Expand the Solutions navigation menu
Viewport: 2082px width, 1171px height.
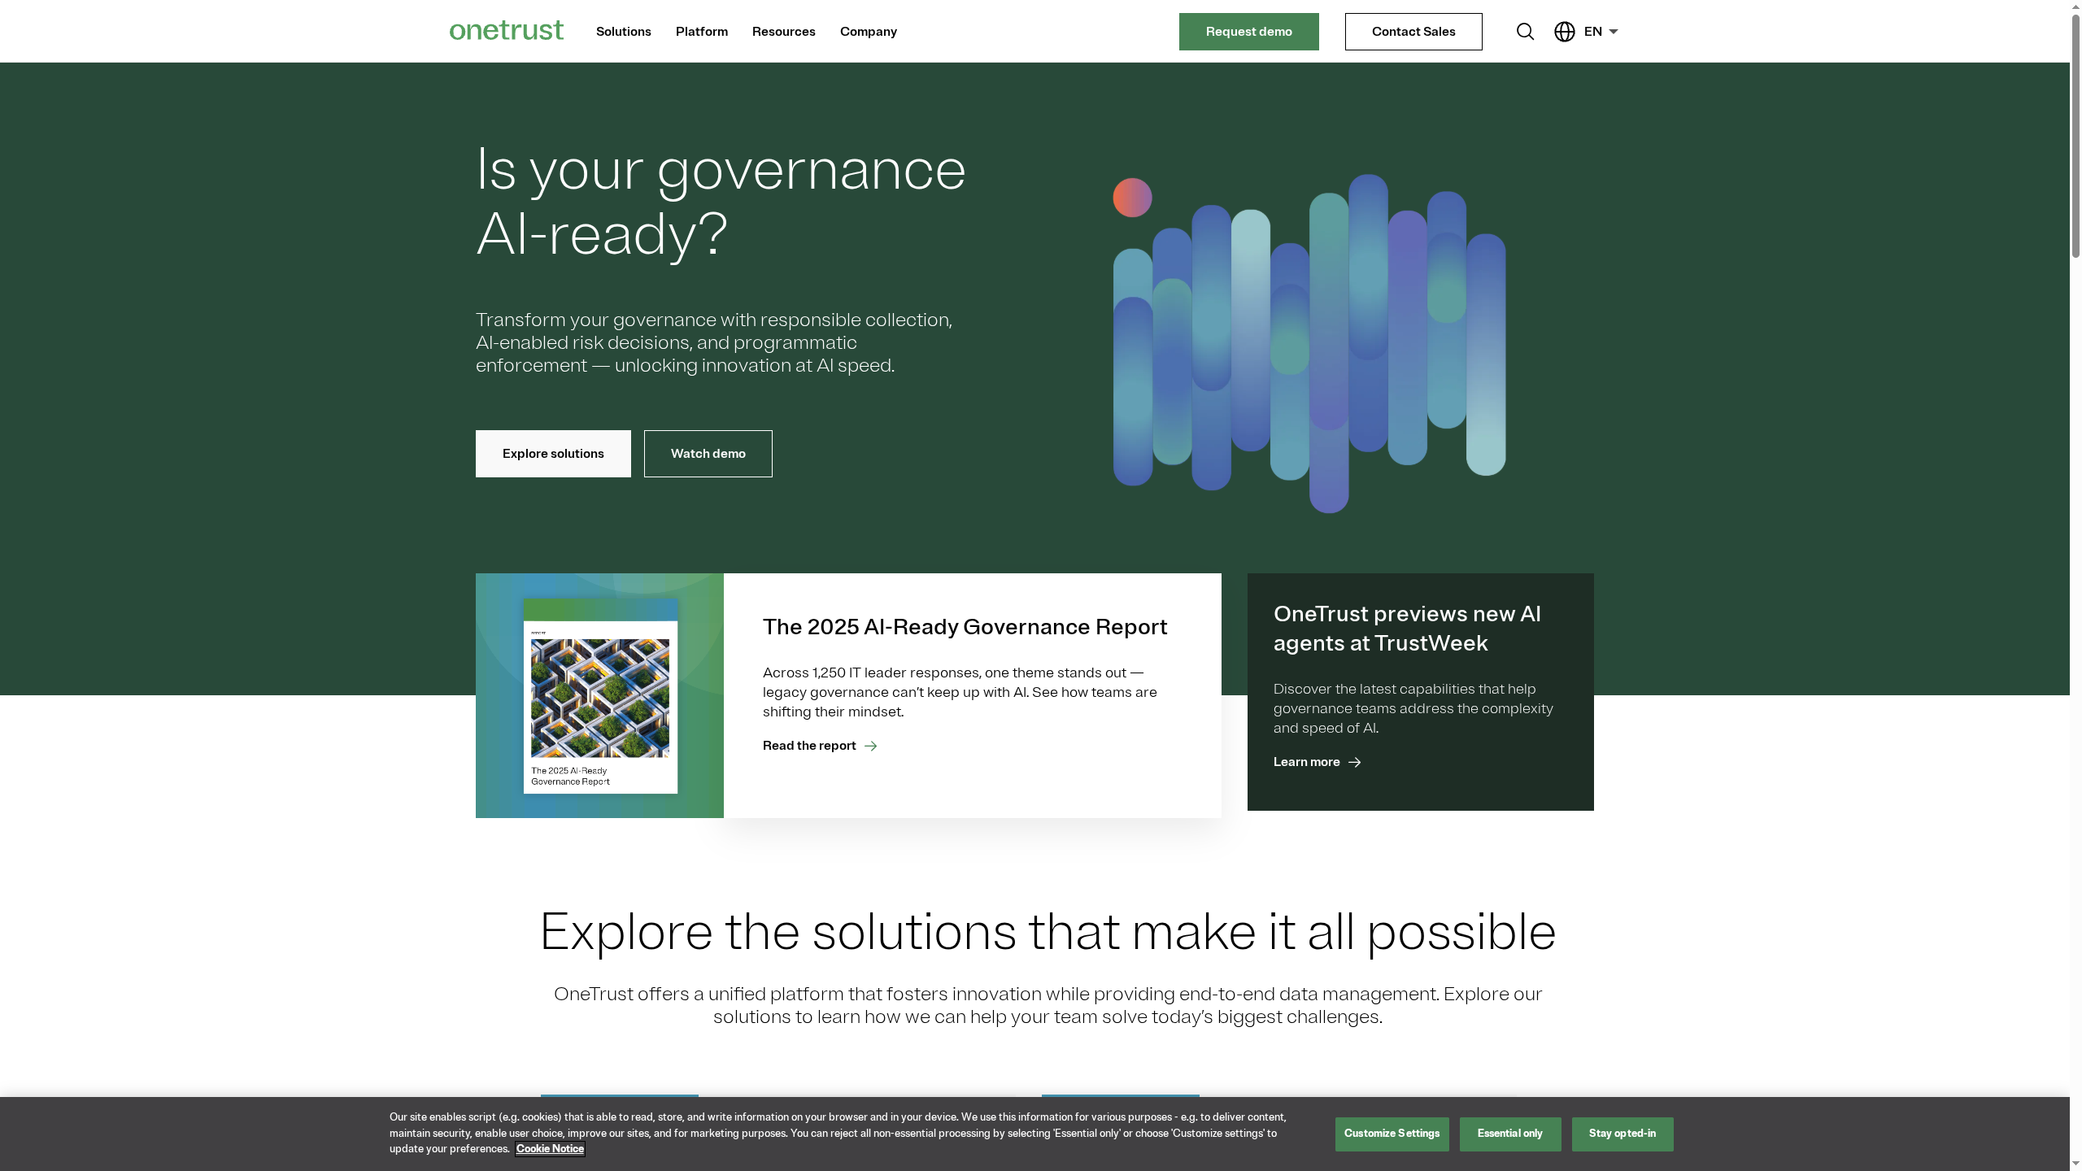(623, 31)
